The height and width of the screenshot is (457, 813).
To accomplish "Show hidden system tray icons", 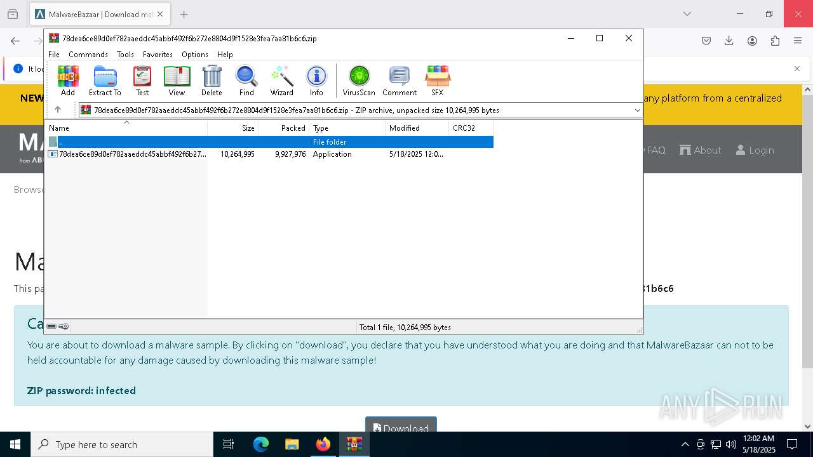I will click(685, 444).
